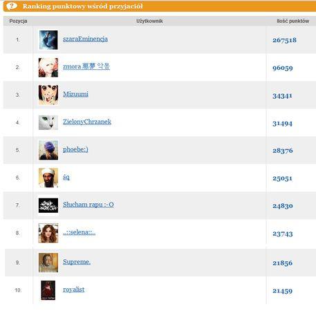The height and width of the screenshot is (311, 316).
Task: Open the szaraEminencja profile link
Action: pyautogui.click(x=85, y=39)
